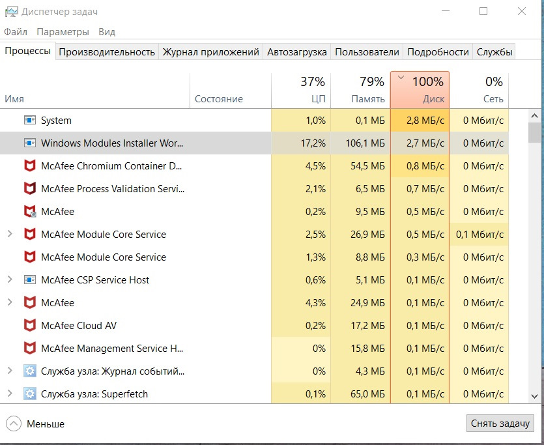This screenshot has width=544, height=445.
Task: Expand the Журнал событий service host node
Action: (10, 371)
